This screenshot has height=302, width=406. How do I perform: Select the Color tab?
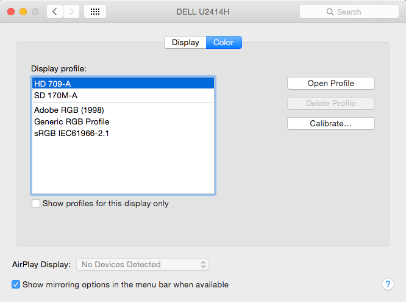[x=224, y=42]
